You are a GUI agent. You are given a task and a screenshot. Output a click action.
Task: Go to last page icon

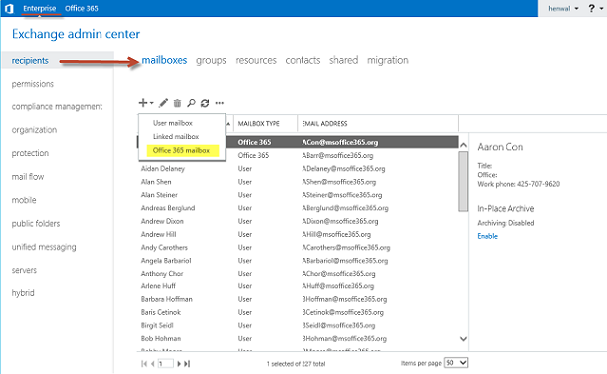tap(187, 364)
